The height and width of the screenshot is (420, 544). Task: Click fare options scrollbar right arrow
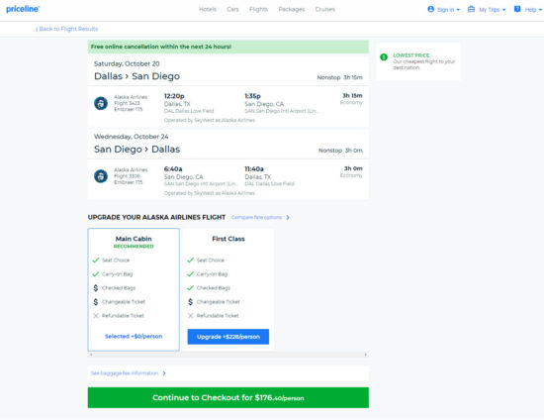tap(365, 355)
